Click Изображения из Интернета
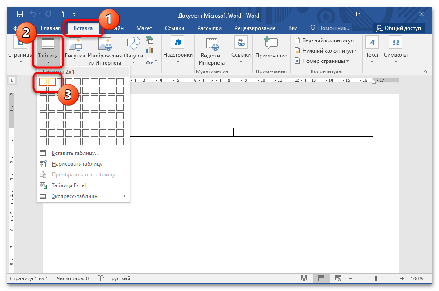Image resolution: width=439 pixels, height=291 pixels. (x=105, y=51)
